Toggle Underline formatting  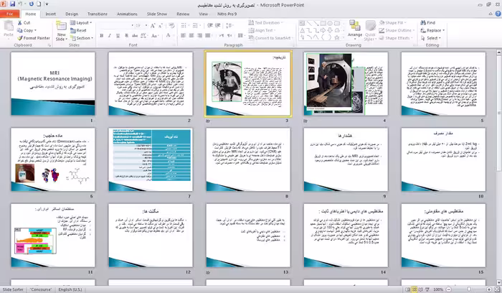118,36
